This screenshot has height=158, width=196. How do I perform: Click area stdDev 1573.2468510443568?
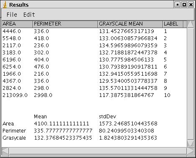(128, 124)
